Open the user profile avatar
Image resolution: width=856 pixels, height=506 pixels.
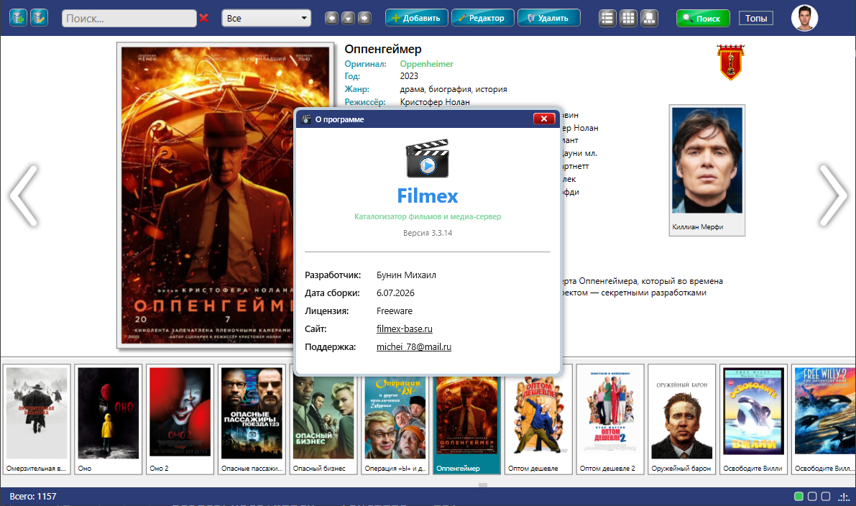pos(805,18)
